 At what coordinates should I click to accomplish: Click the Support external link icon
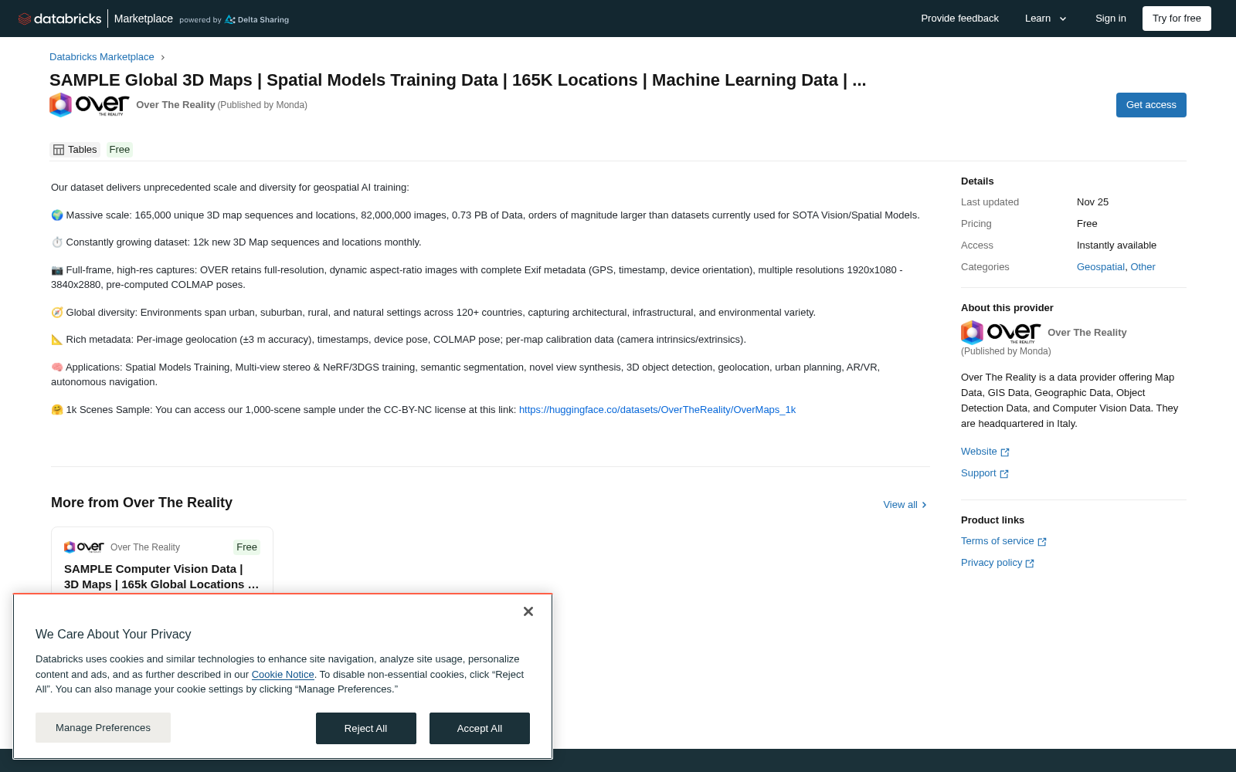(x=1004, y=474)
